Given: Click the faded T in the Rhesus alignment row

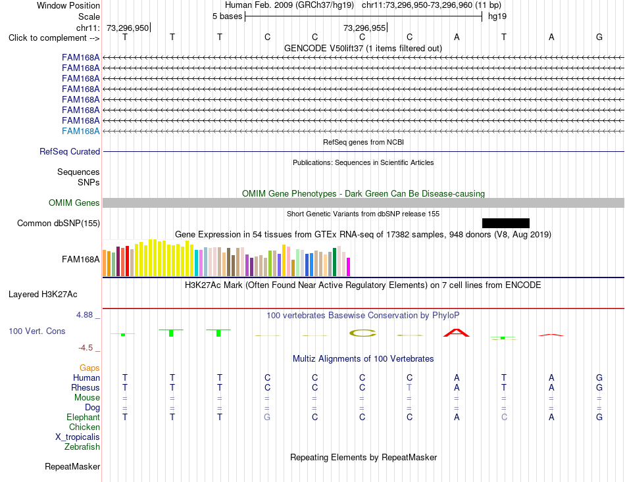Looking at the screenshot, I should (x=409, y=387).
